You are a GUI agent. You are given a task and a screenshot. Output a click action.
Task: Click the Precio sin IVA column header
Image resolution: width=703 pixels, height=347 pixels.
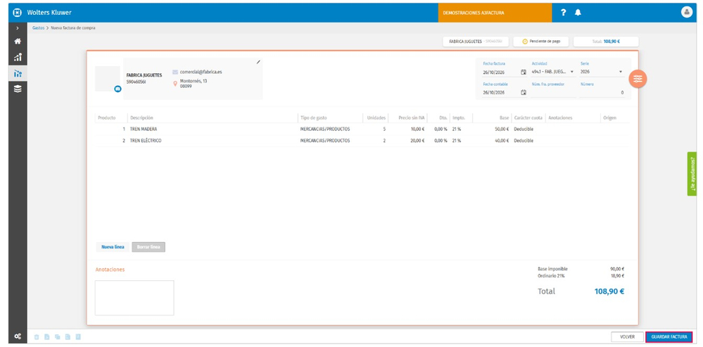pyautogui.click(x=412, y=118)
